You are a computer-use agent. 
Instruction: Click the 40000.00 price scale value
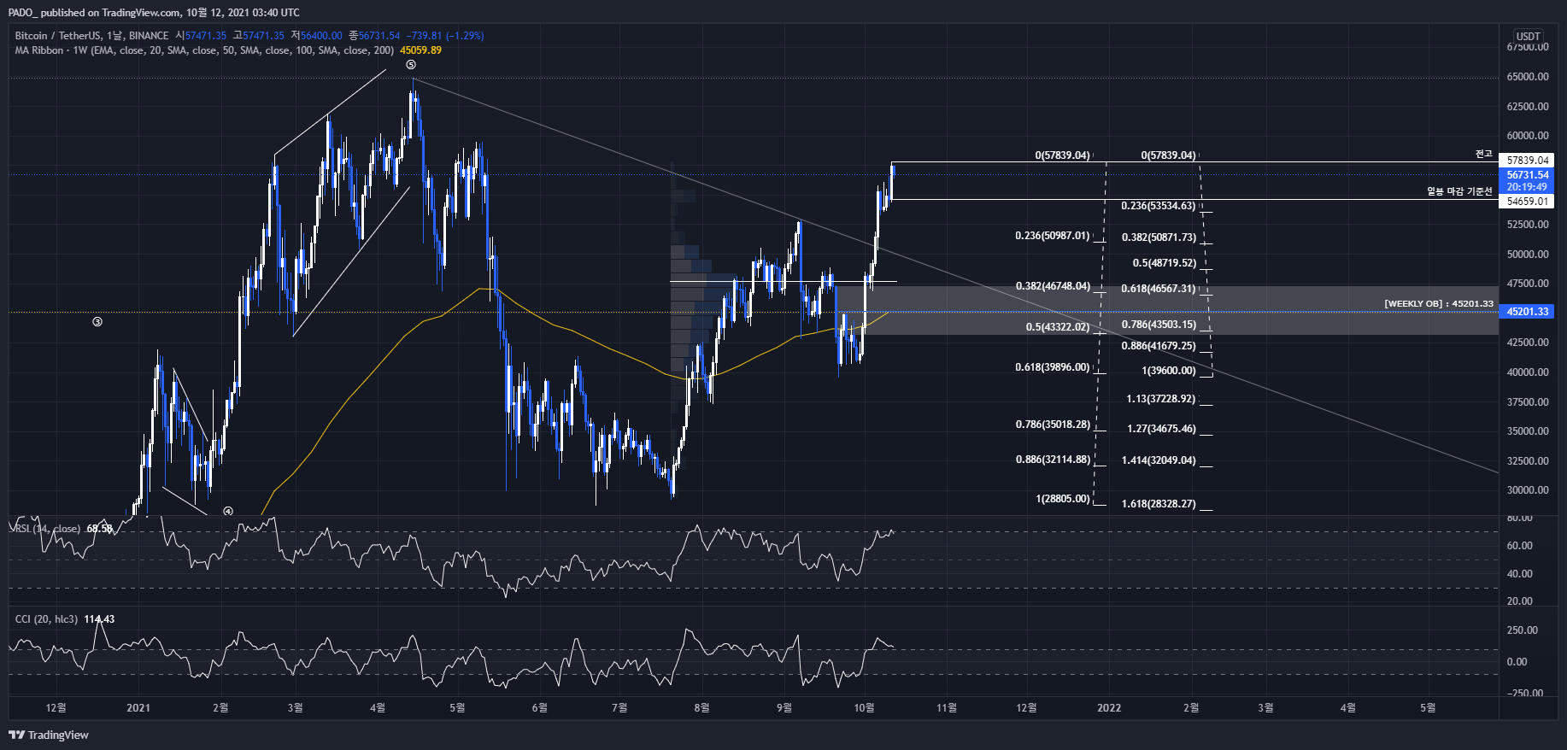1528,372
